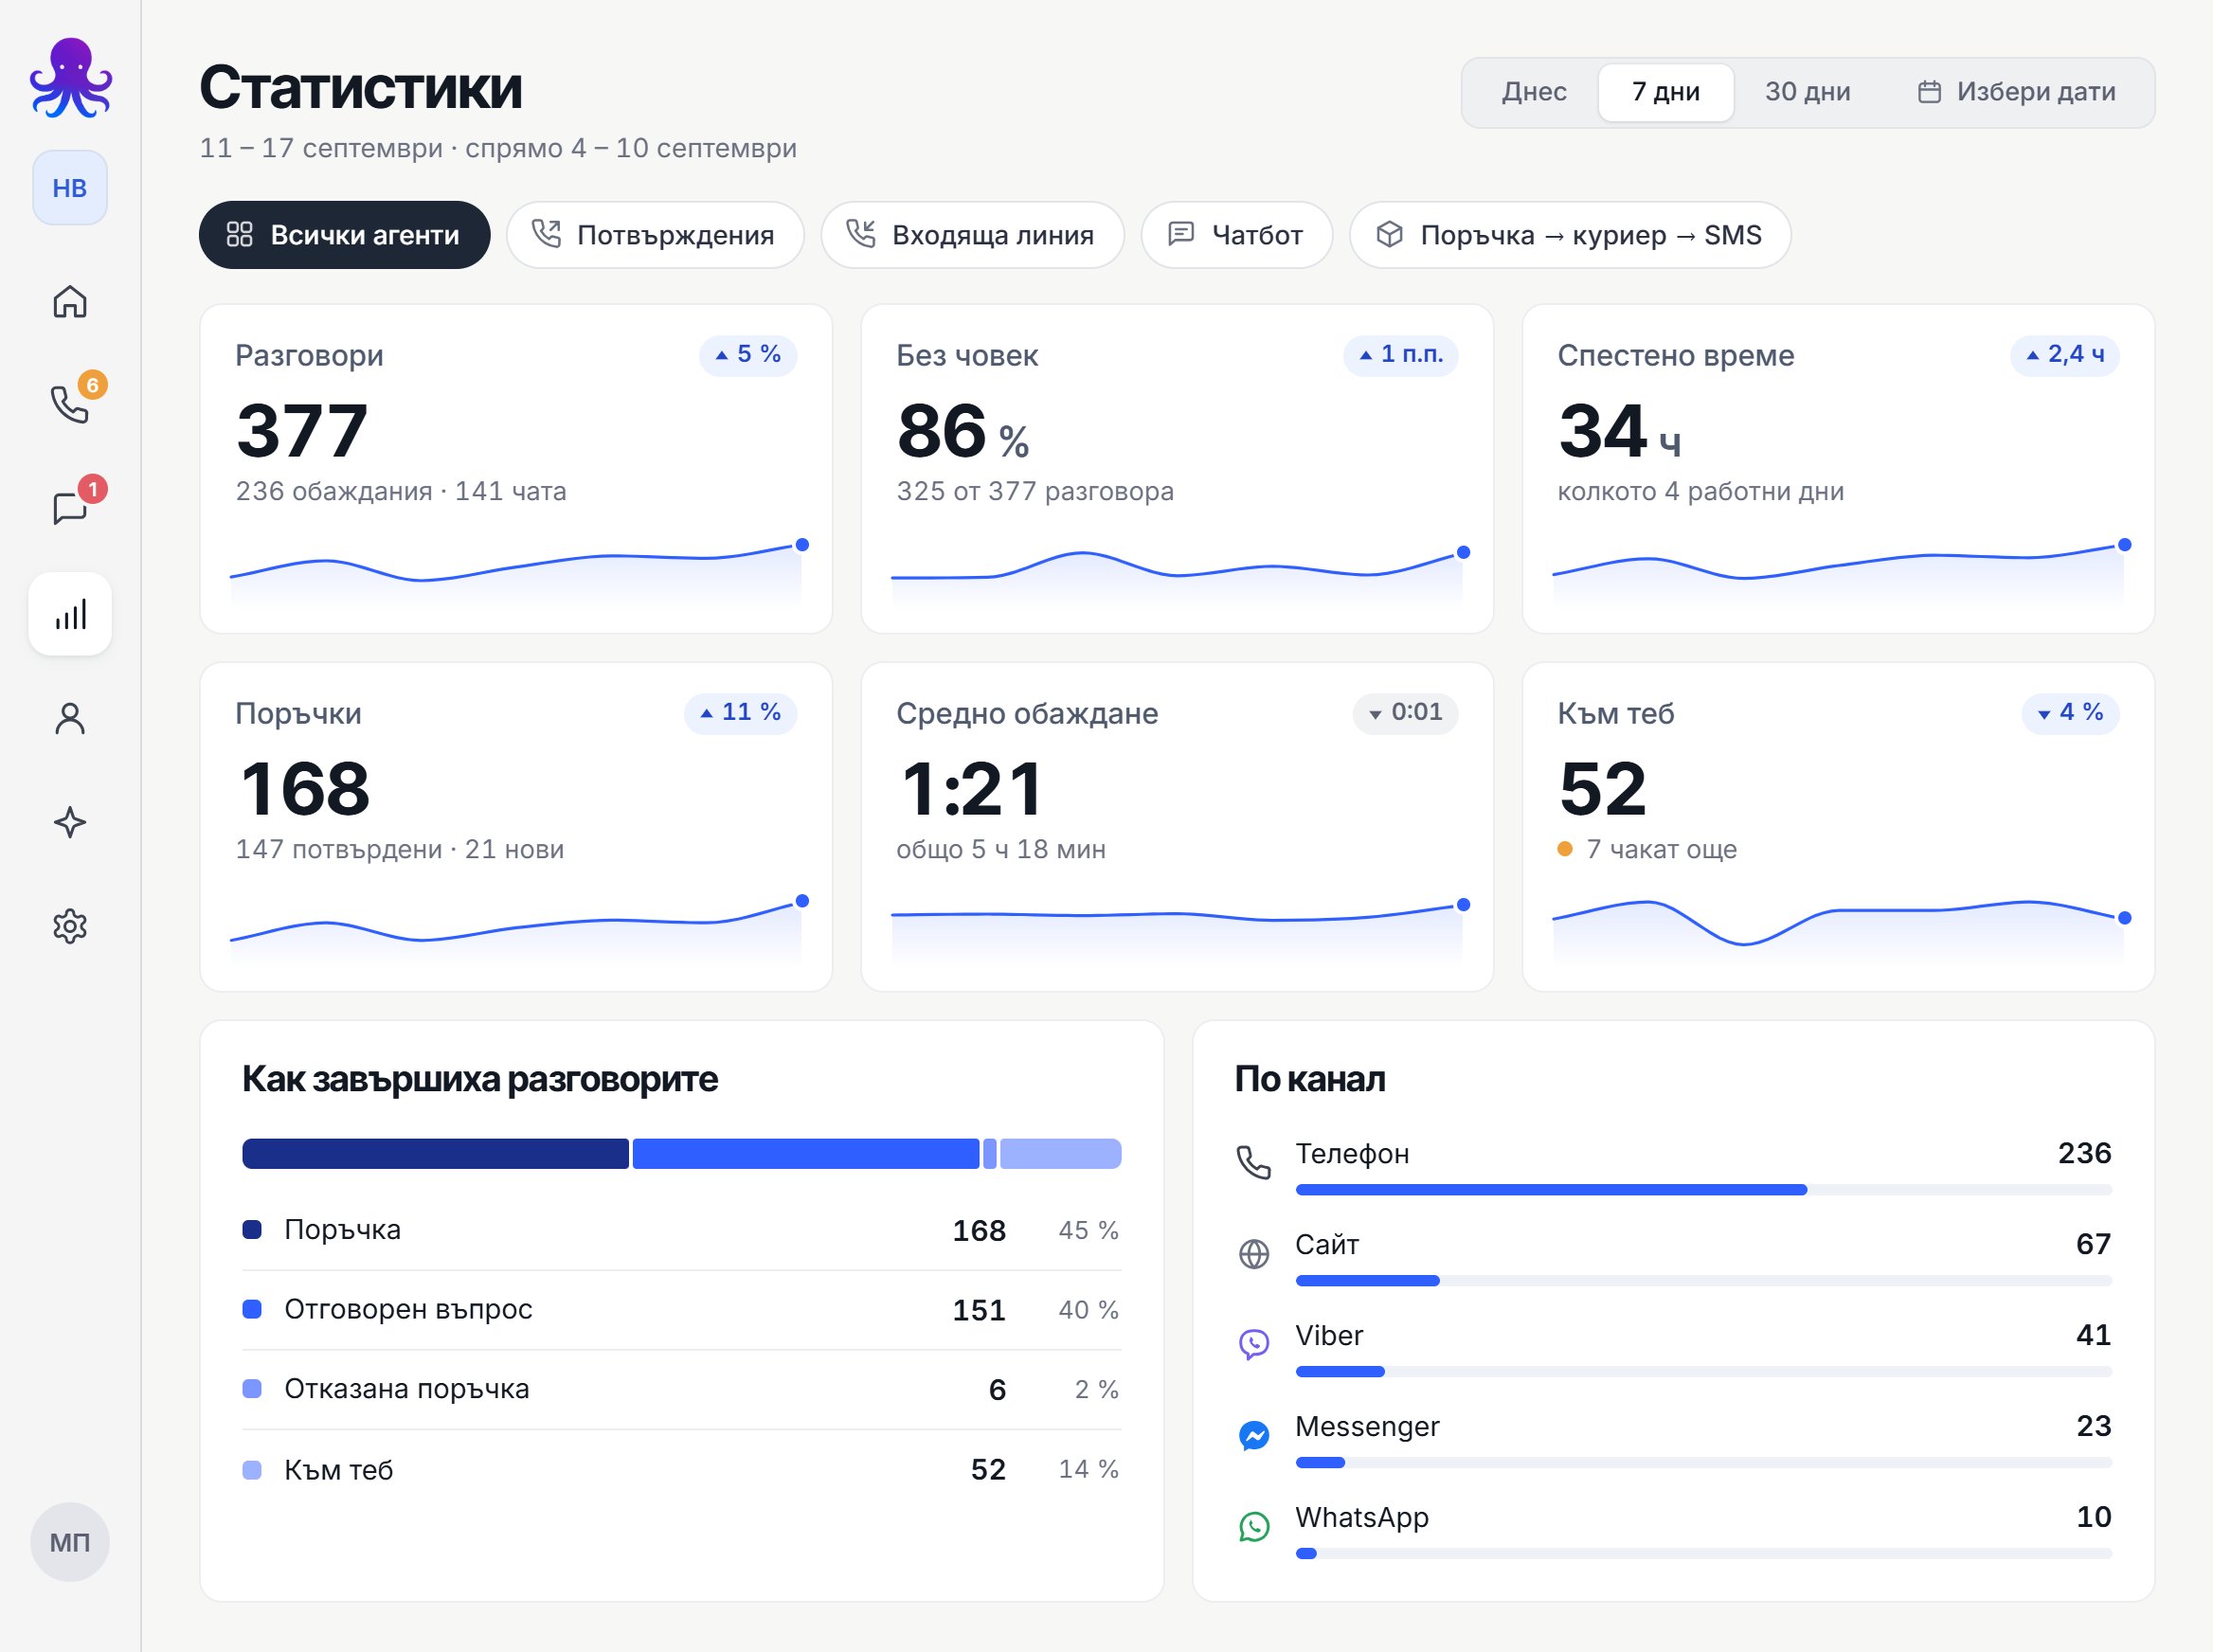Filter by Поръчка → куриер → SMS agent

point(1570,235)
